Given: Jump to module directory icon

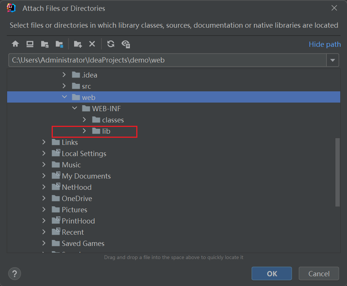Looking at the screenshot, I should tap(59, 44).
